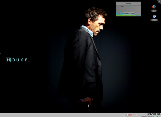161x117 pixels.
Task: Select the eth1 interface label
Action: click(x=122, y=6)
